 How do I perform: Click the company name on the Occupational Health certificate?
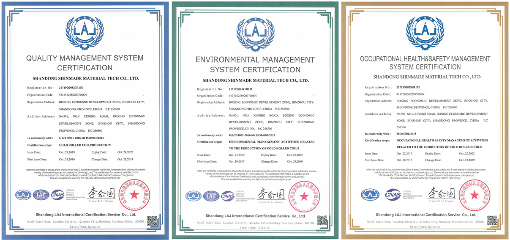click(x=427, y=77)
